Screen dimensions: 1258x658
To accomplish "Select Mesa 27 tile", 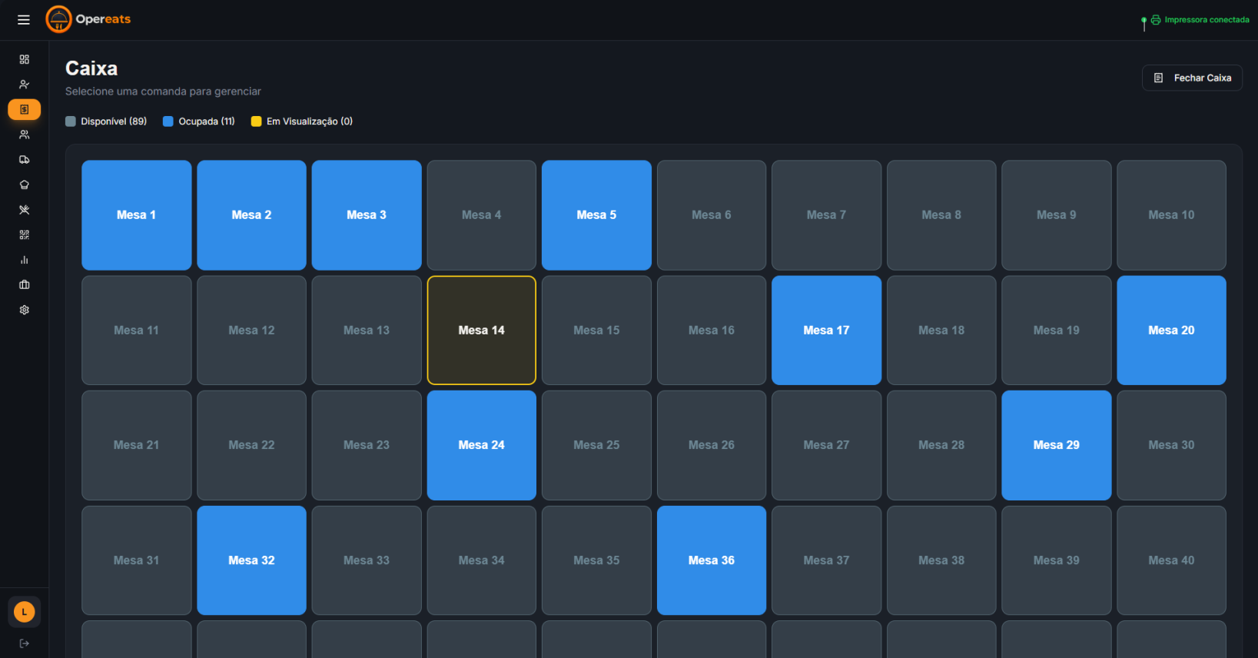I will coord(827,445).
